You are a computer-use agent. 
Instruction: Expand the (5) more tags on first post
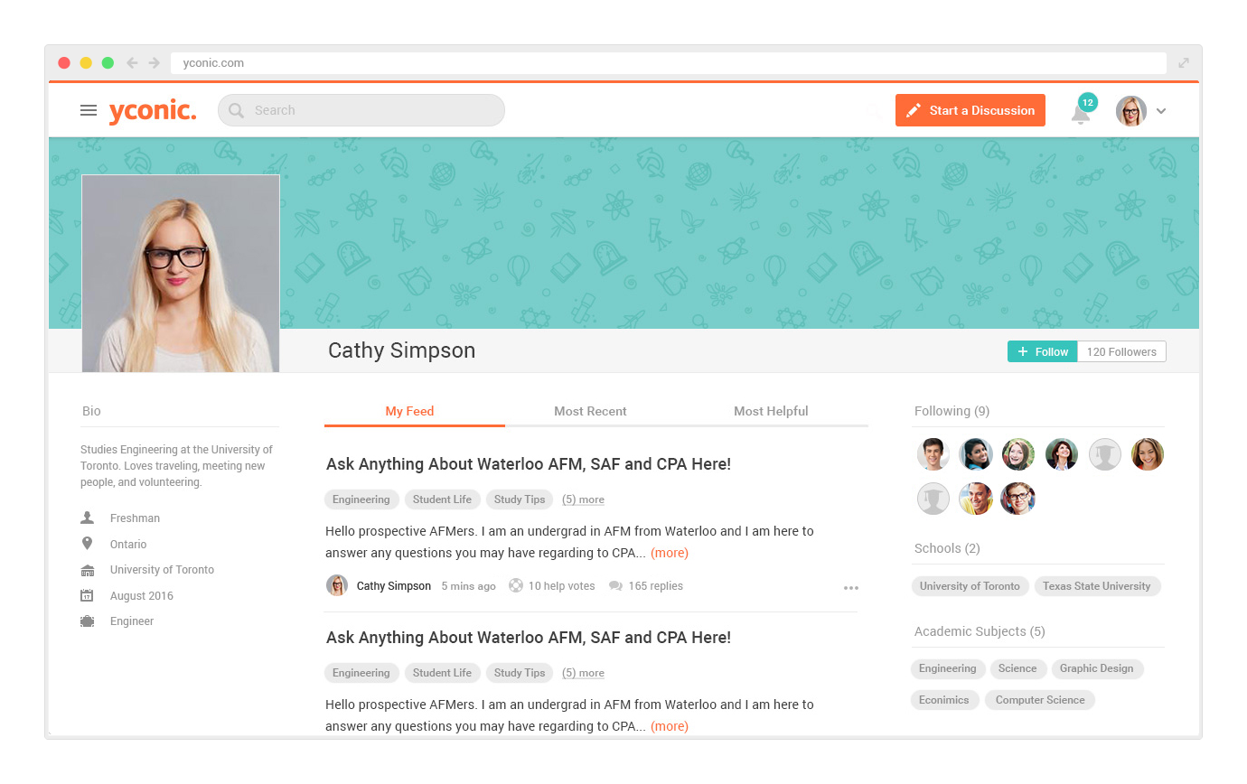point(583,499)
